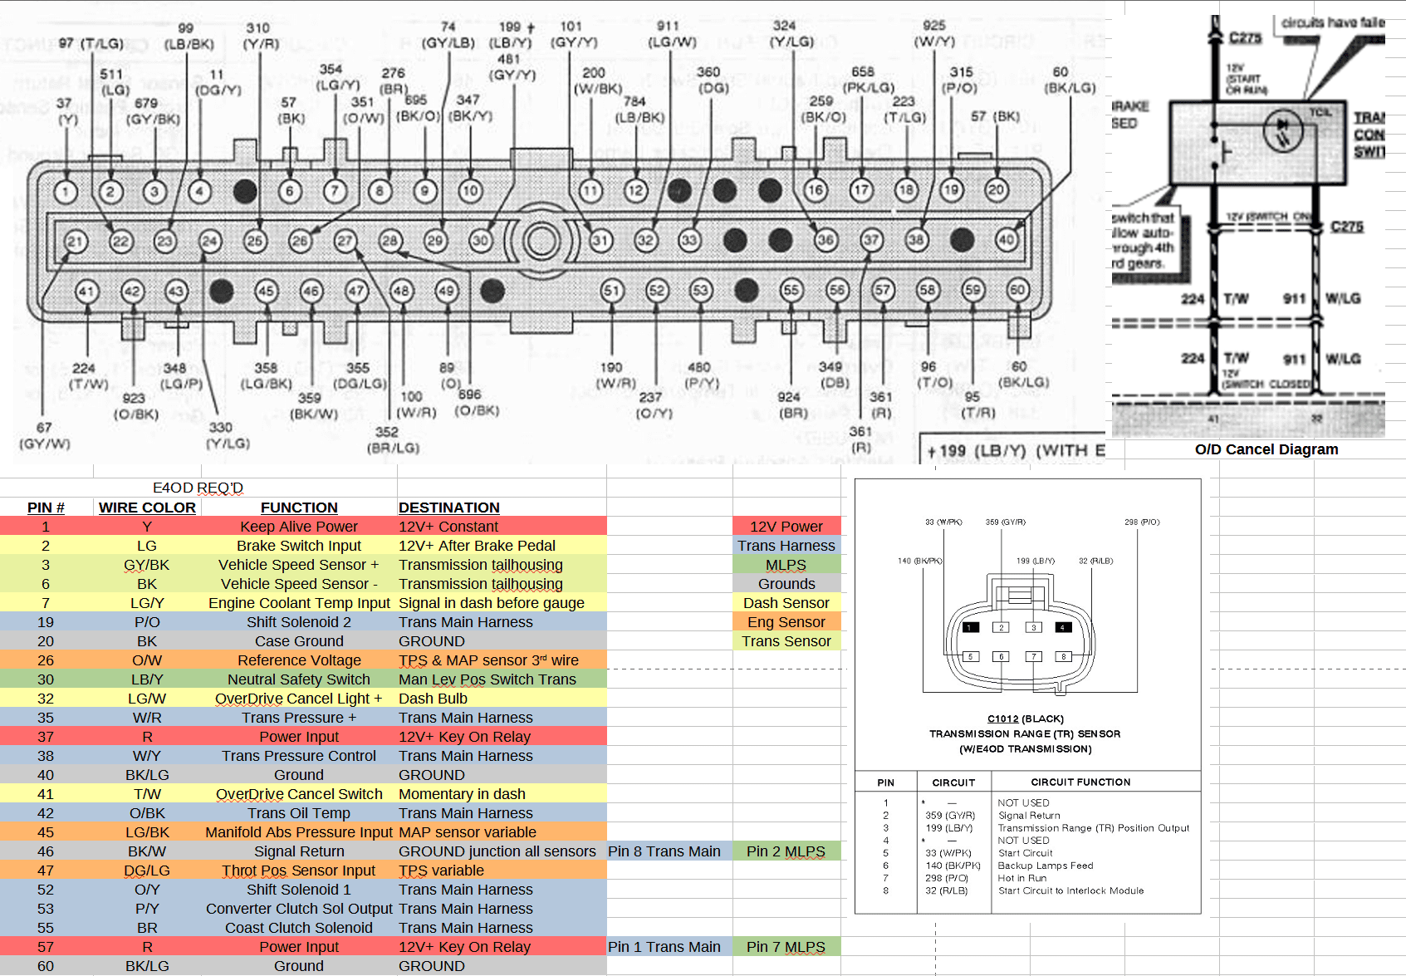Select the 'Shift Solenoid 1' cell

coord(299,890)
